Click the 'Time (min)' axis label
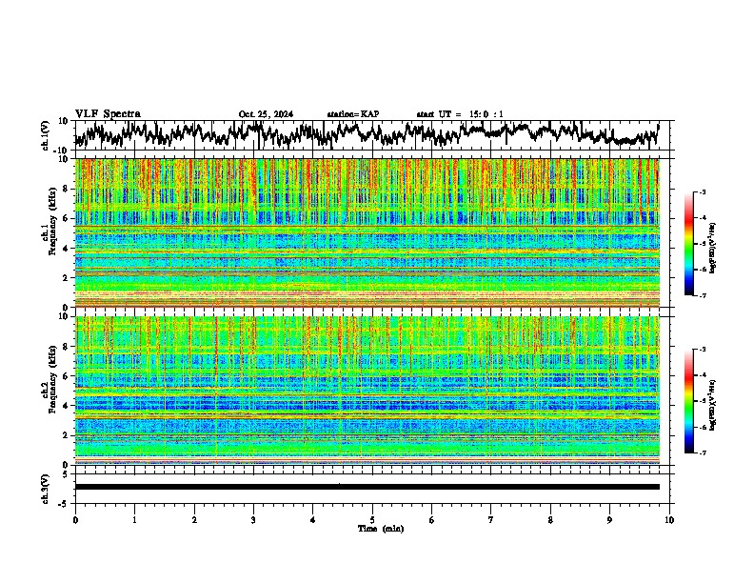Viewport: 754px width, 583px height. click(381, 529)
